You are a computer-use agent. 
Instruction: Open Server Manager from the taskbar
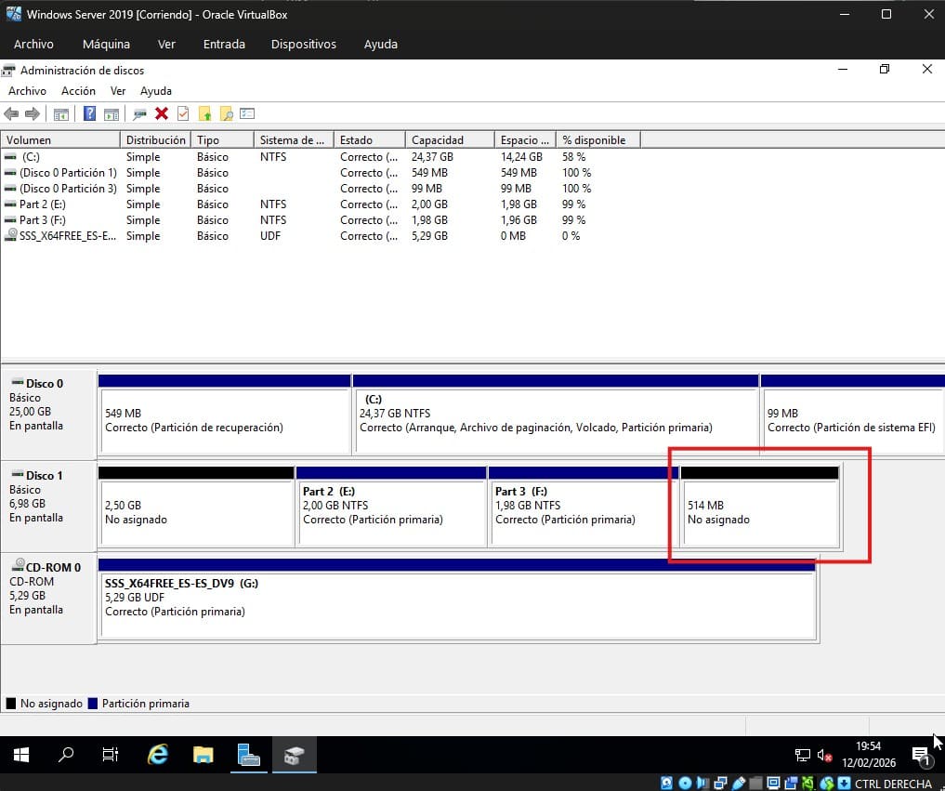coord(248,754)
